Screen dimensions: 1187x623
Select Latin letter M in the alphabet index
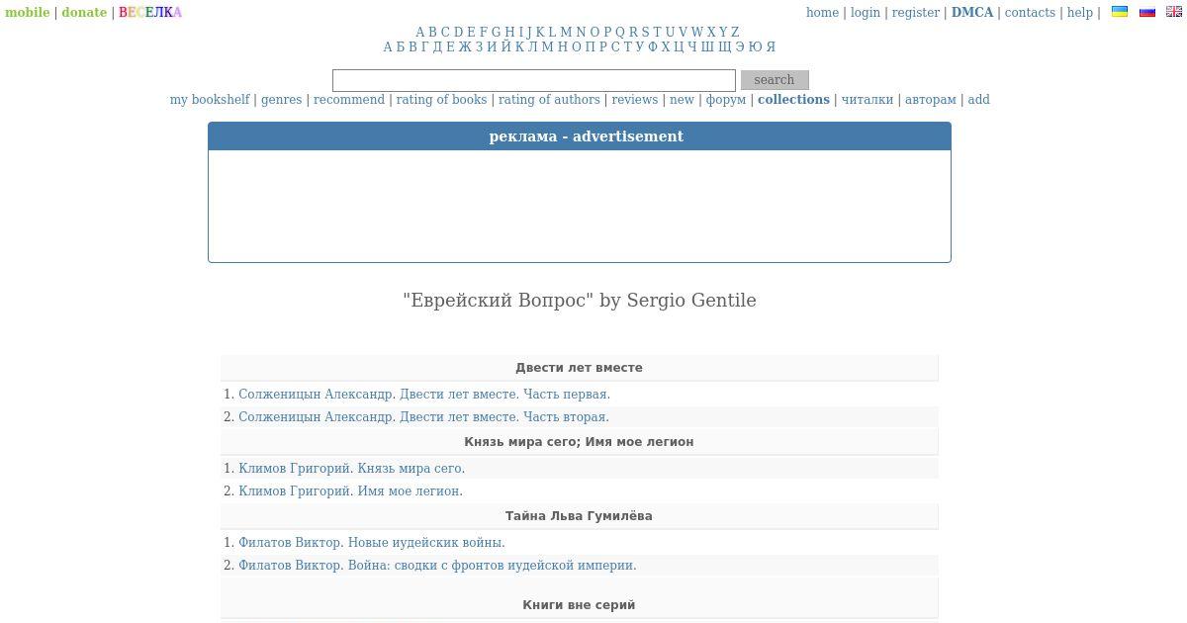(x=566, y=33)
